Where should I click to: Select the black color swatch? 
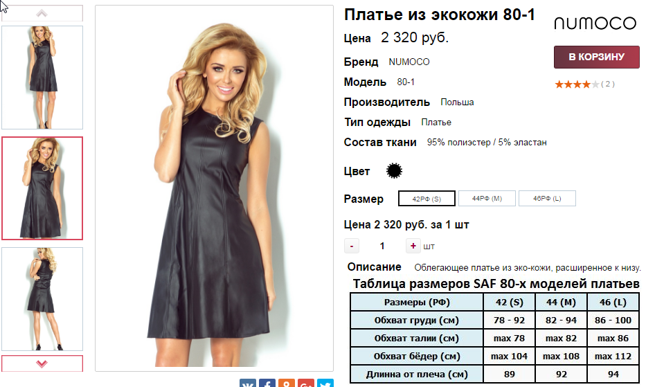[394, 170]
